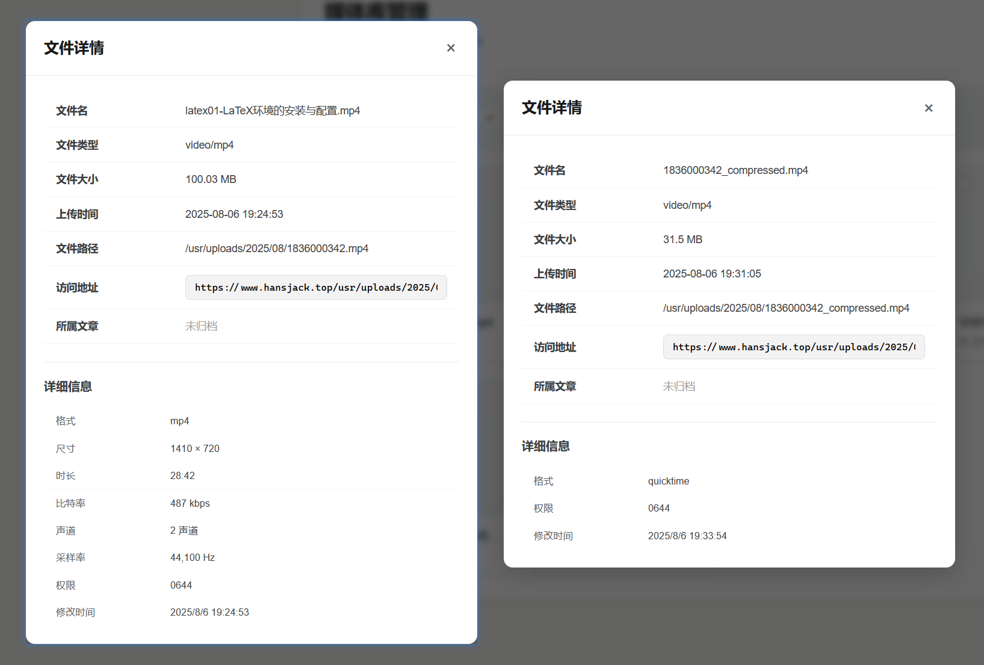Click file path /usr/uploads/2025/08/1836000342.mp4
984x665 pixels.
point(276,249)
